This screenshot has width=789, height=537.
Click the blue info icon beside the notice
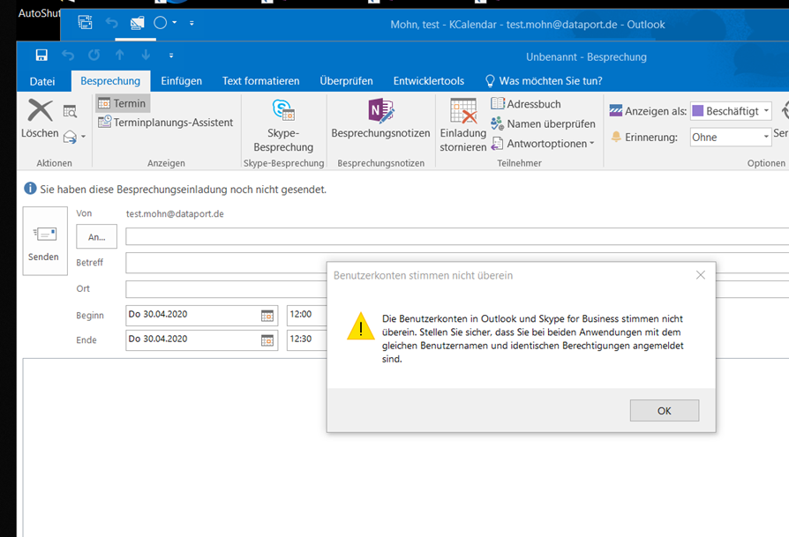click(30, 189)
